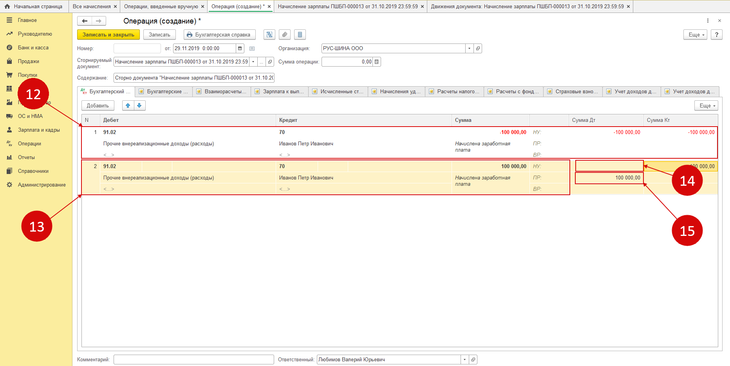The image size is (730, 366).
Task: Open help with question mark button
Action: pyautogui.click(x=717, y=34)
